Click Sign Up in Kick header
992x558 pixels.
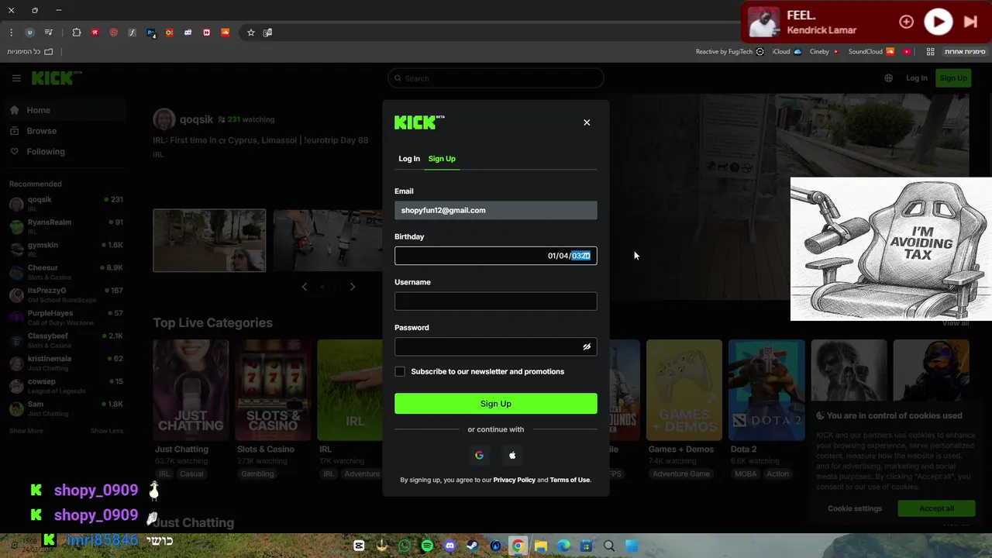[x=953, y=78]
